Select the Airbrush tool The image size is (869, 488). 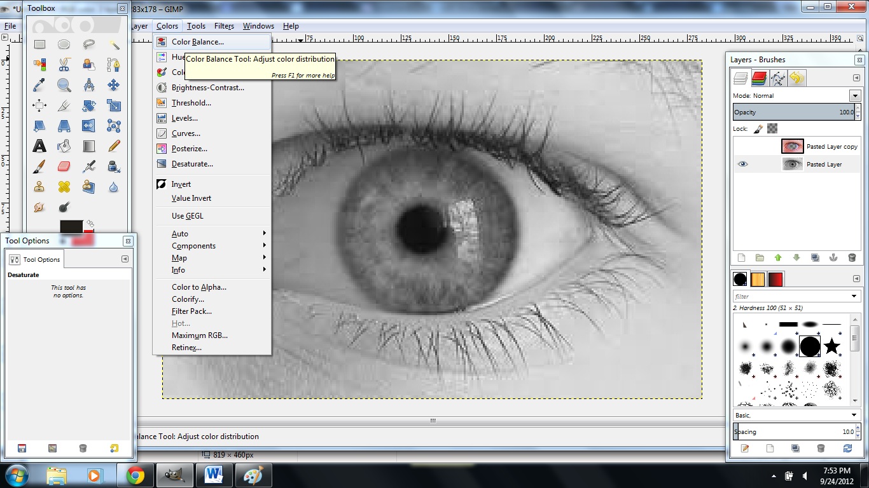(x=89, y=166)
